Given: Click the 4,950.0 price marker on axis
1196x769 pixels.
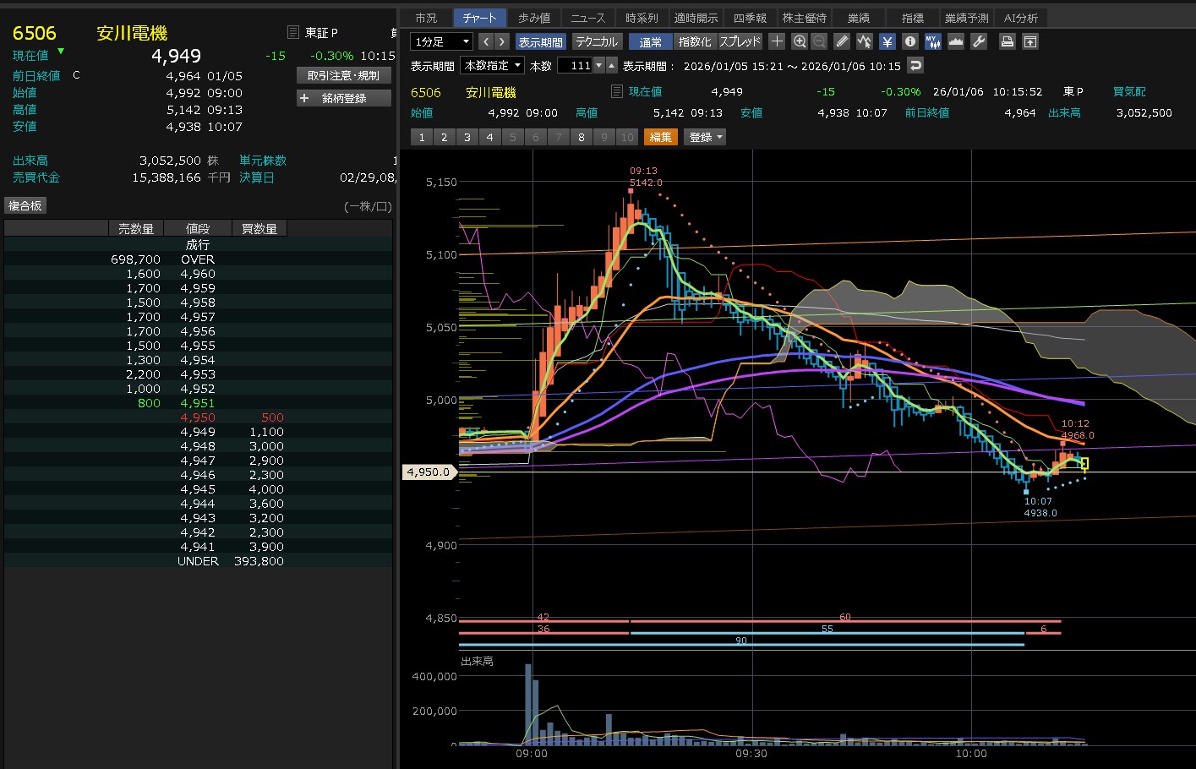Looking at the screenshot, I should 429,472.
